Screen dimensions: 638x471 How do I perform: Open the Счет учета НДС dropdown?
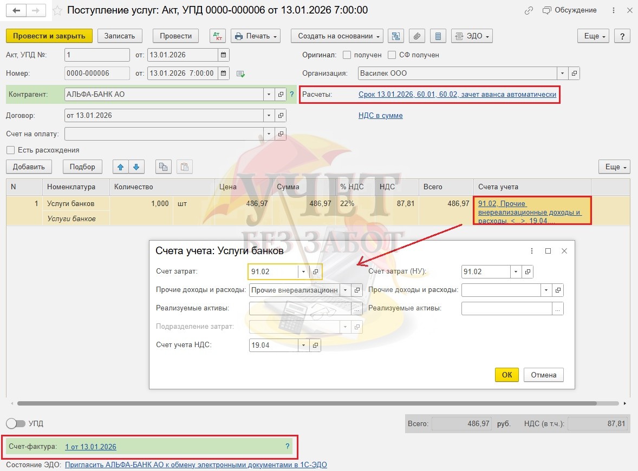303,345
